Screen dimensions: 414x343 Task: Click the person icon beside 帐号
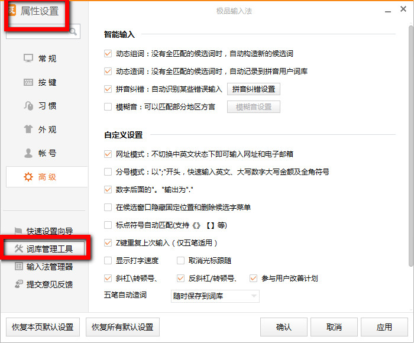point(28,153)
